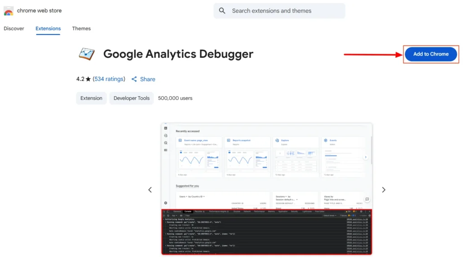Click the Add to Chrome button
Viewport: 463px width, 259px height.
(430, 54)
